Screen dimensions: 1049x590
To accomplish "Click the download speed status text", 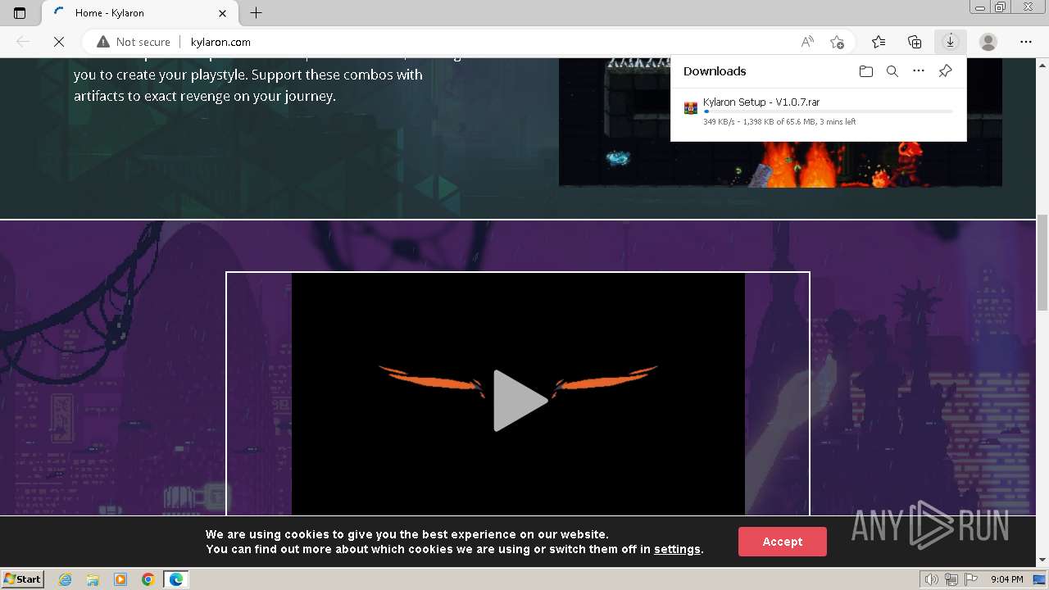I will [x=779, y=122].
